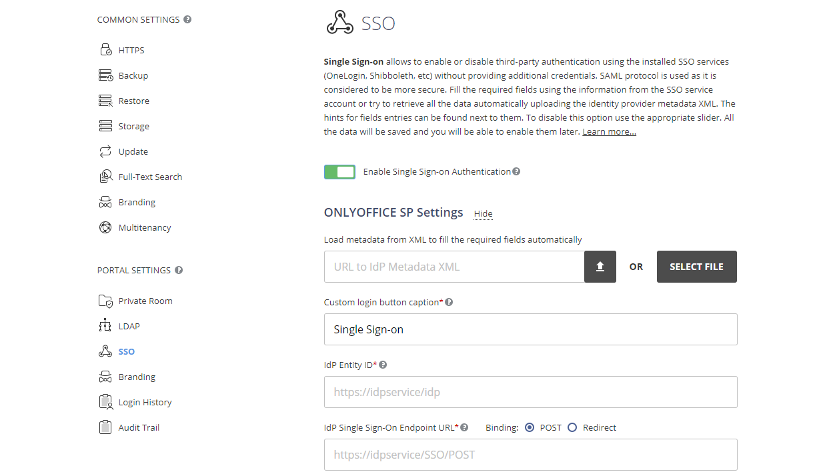Click the Audit Trail clipboard icon
Viewport: 827px width, 472px height.
pyautogui.click(x=105, y=427)
